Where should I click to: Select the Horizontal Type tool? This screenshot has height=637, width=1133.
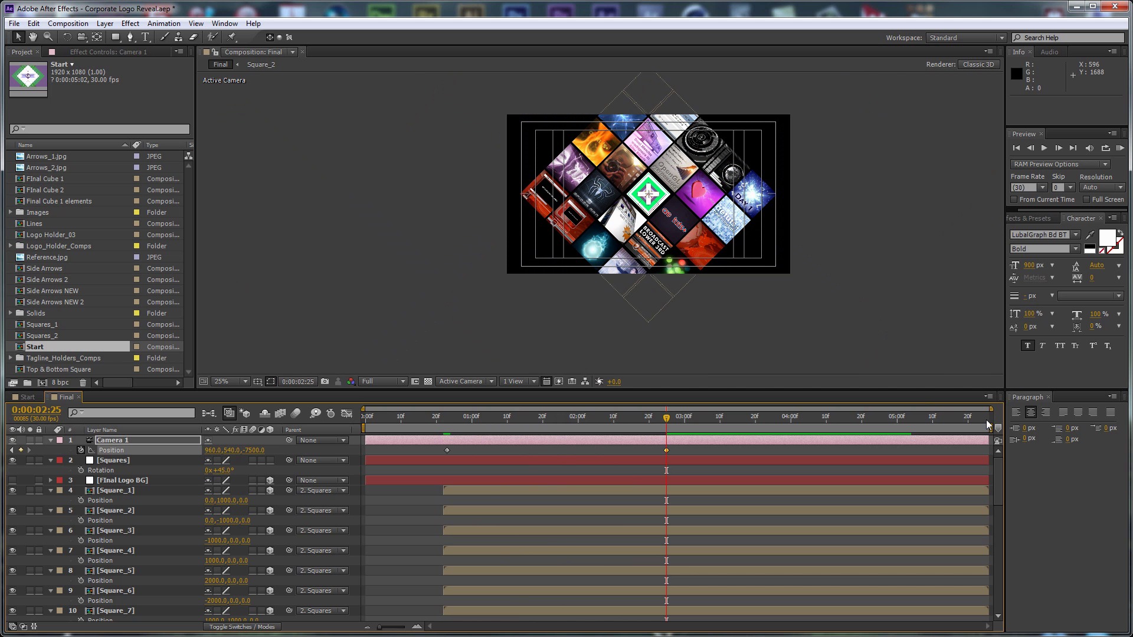click(x=145, y=37)
